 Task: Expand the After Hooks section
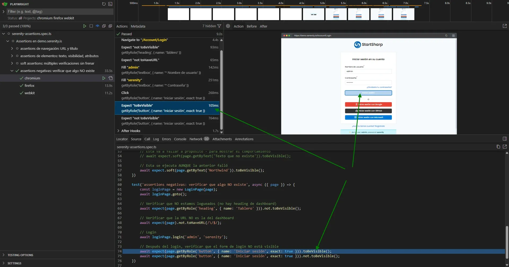point(119,131)
